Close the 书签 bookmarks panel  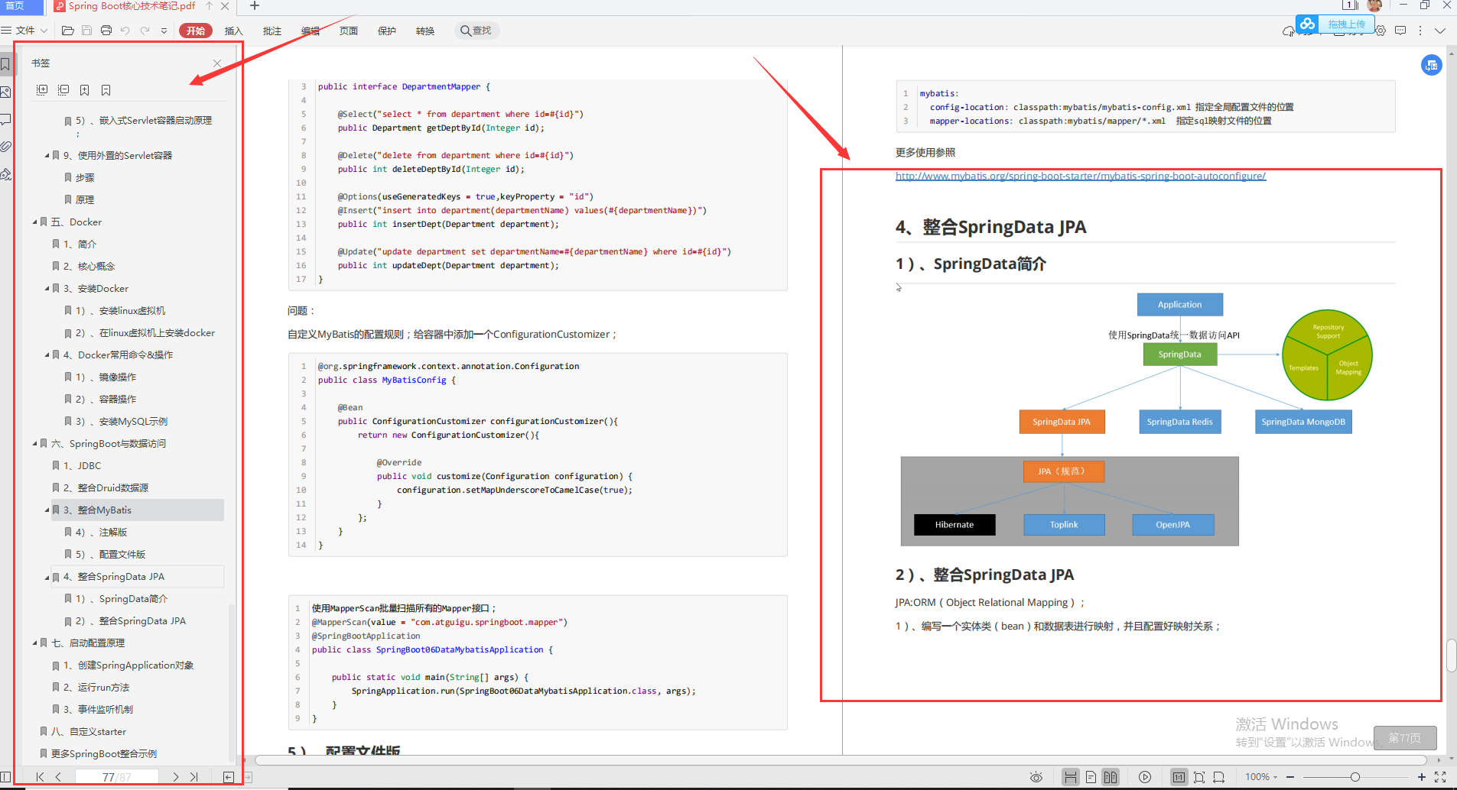217,63
